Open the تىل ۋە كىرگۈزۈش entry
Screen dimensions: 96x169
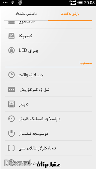pyautogui.click(x=48, y=89)
